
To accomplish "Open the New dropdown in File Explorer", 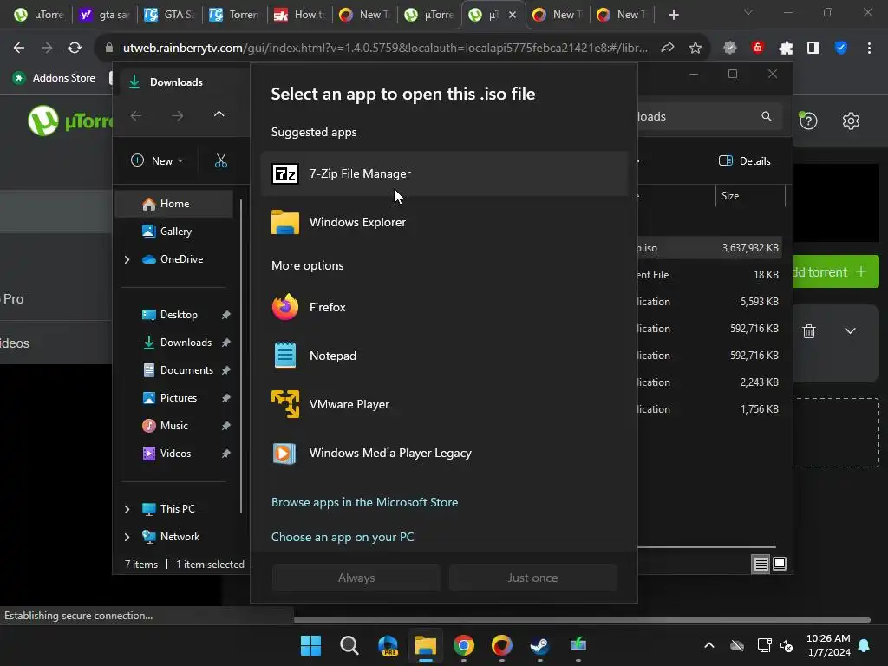I will (x=158, y=160).
